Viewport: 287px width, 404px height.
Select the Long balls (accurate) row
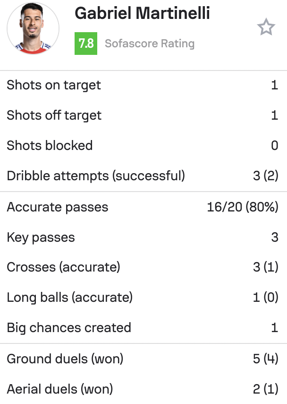[143, 298]
